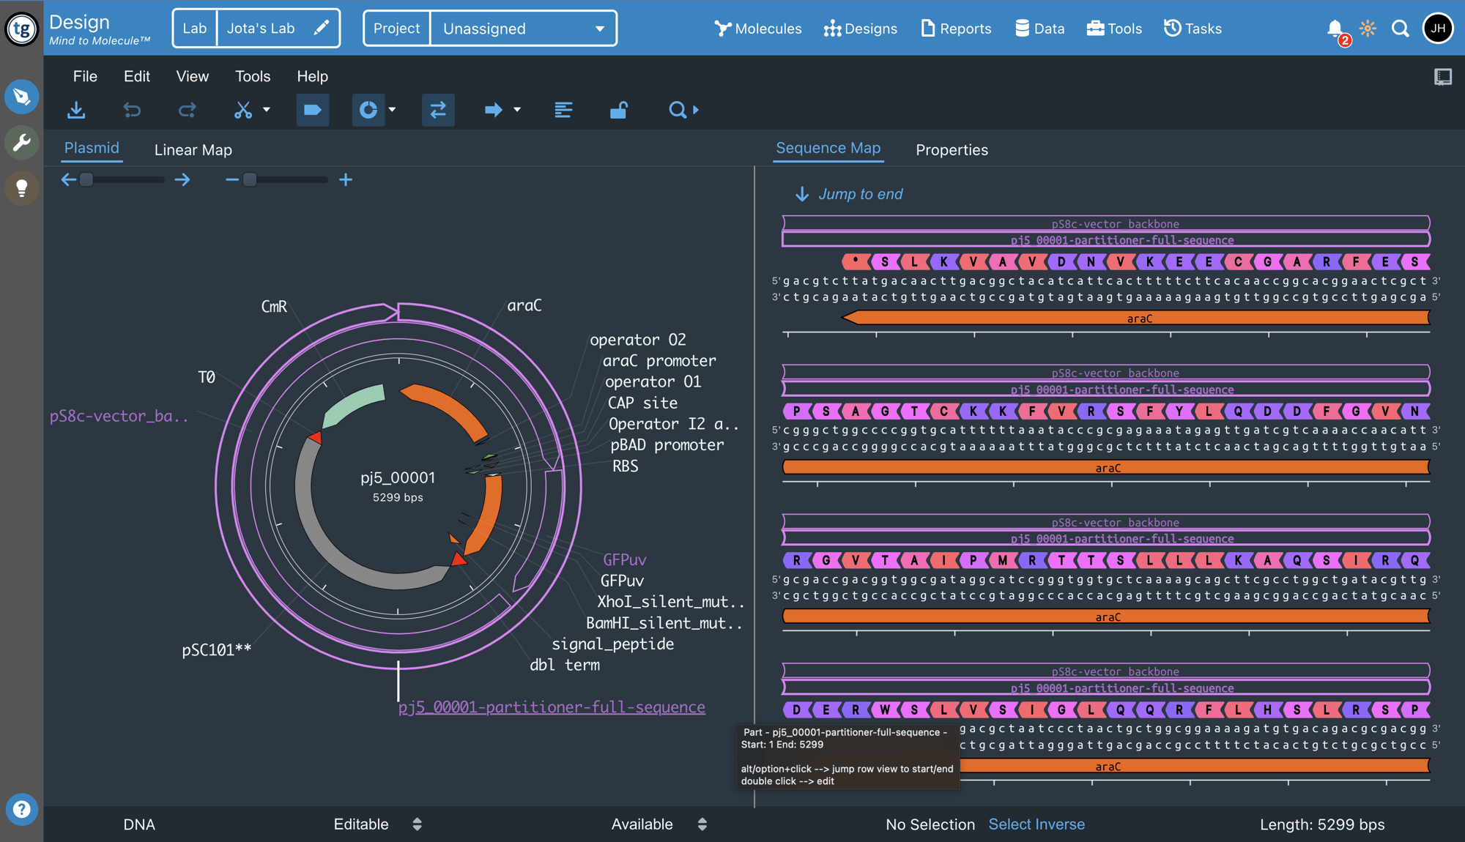Open the Edit menu
1465x842 pixels.
137,75
